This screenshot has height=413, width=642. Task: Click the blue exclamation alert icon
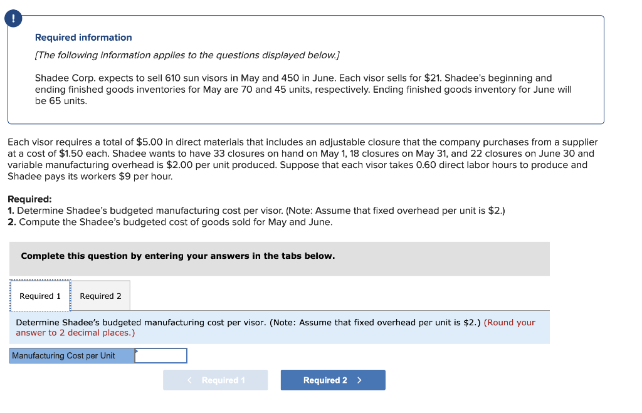tap(13, 19)
